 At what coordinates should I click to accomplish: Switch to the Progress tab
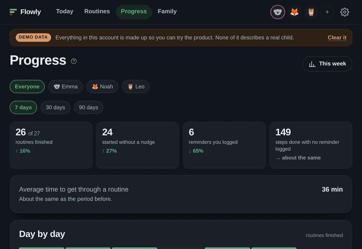[x=134, y=12]
